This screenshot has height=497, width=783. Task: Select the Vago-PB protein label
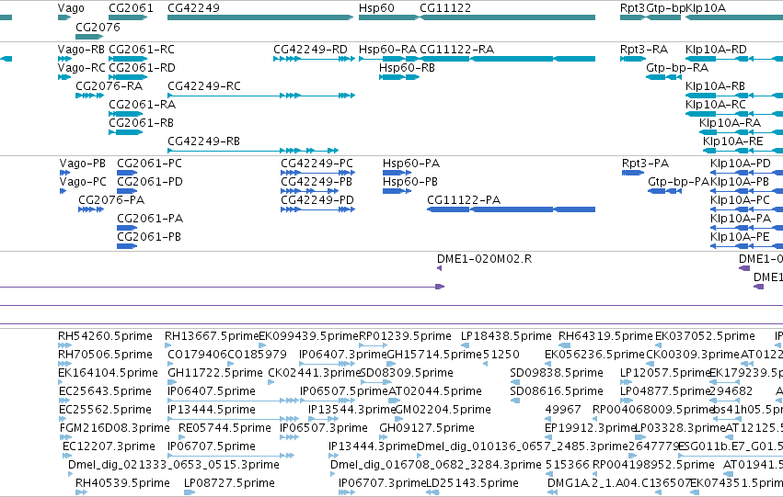pyautogui.click(x=83, y=164)
